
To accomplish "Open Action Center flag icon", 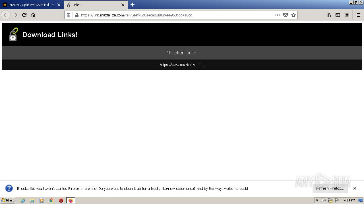I will 337,200.
